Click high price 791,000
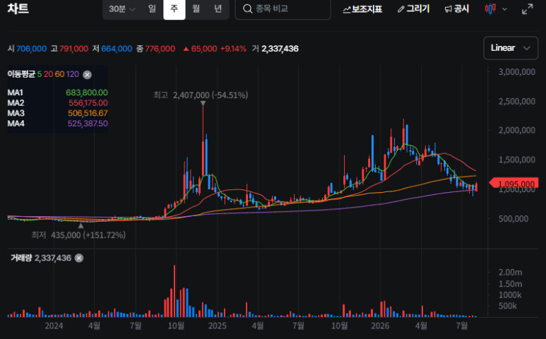 [73, 49]
